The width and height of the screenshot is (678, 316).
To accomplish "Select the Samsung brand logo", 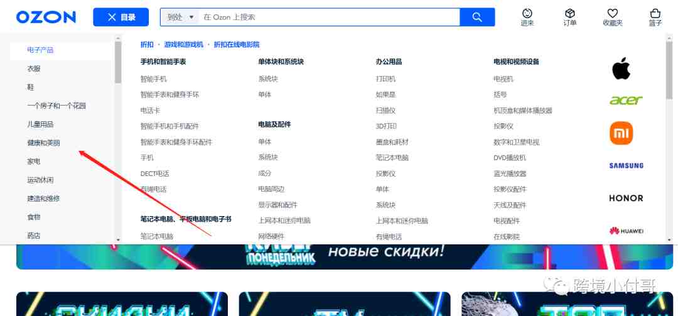I will tap(626, 166).
